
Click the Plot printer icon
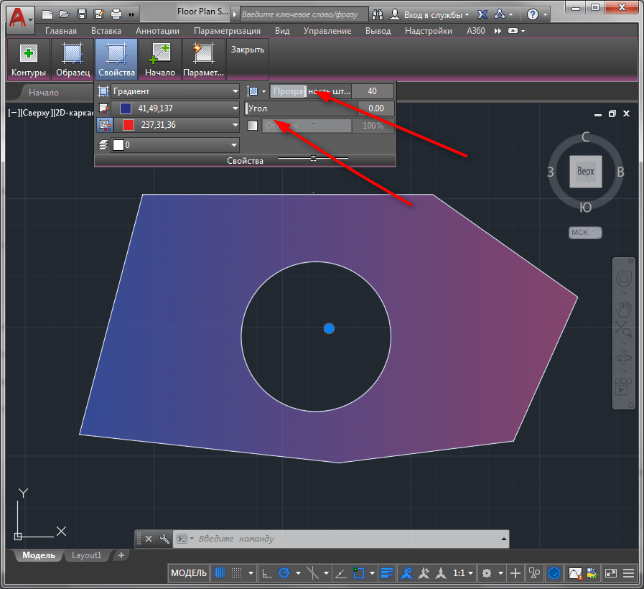point(116,14)
